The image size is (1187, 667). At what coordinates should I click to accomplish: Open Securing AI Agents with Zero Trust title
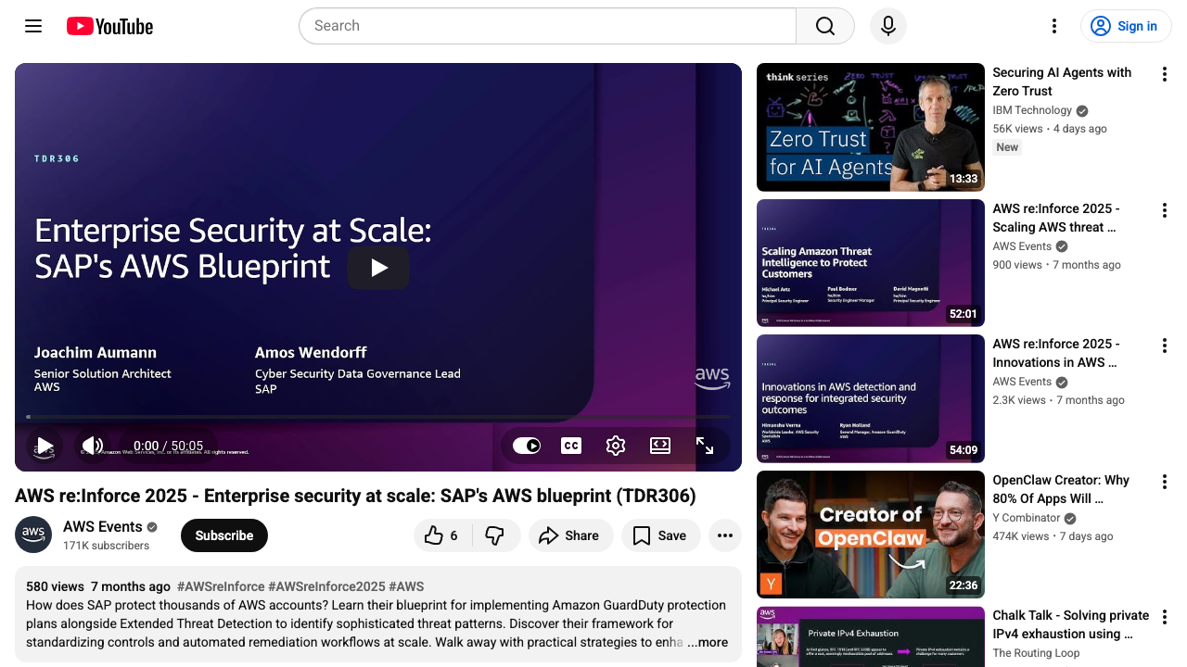1062,82
